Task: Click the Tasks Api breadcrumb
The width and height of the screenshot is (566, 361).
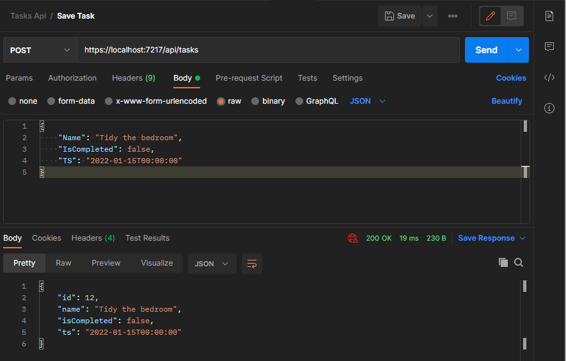Action: point(28,16)
